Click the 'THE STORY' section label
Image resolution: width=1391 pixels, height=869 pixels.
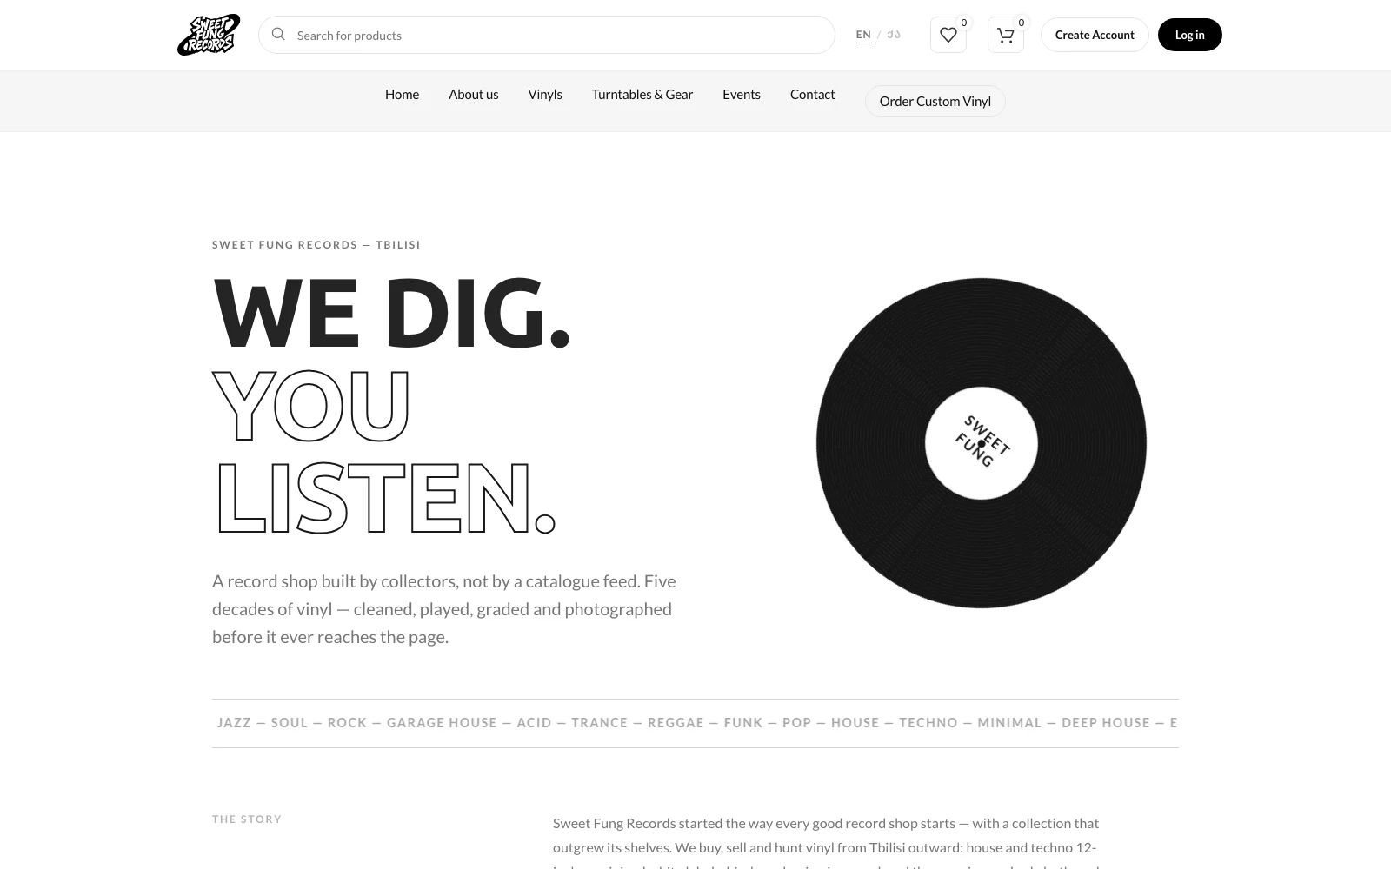click(247, 819)
